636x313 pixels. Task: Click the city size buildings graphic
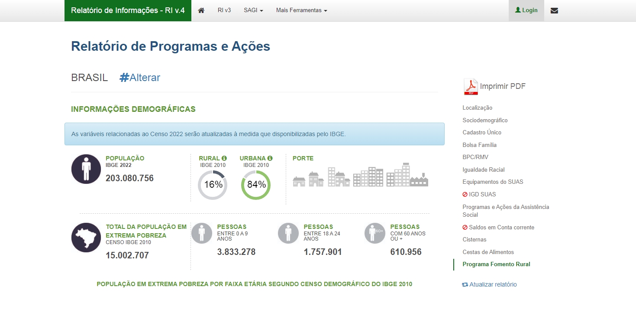[360, 176]
